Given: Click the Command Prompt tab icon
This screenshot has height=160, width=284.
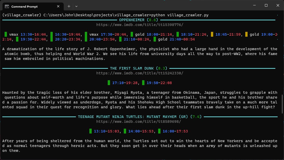Looking at the screenshot, I should [7, 7].
